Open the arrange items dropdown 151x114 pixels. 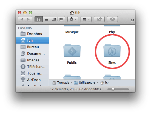86,19
